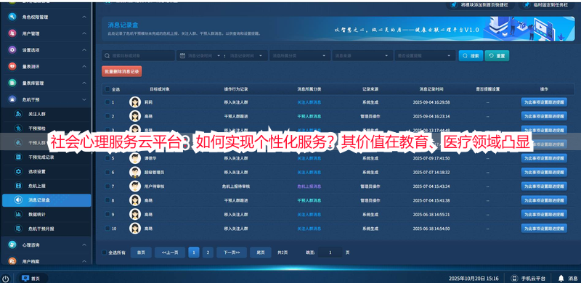581x283 pixels.
Task: Click the bar chart icon for 数据统计
Action: pyautogui.click(x=18, y=214)
